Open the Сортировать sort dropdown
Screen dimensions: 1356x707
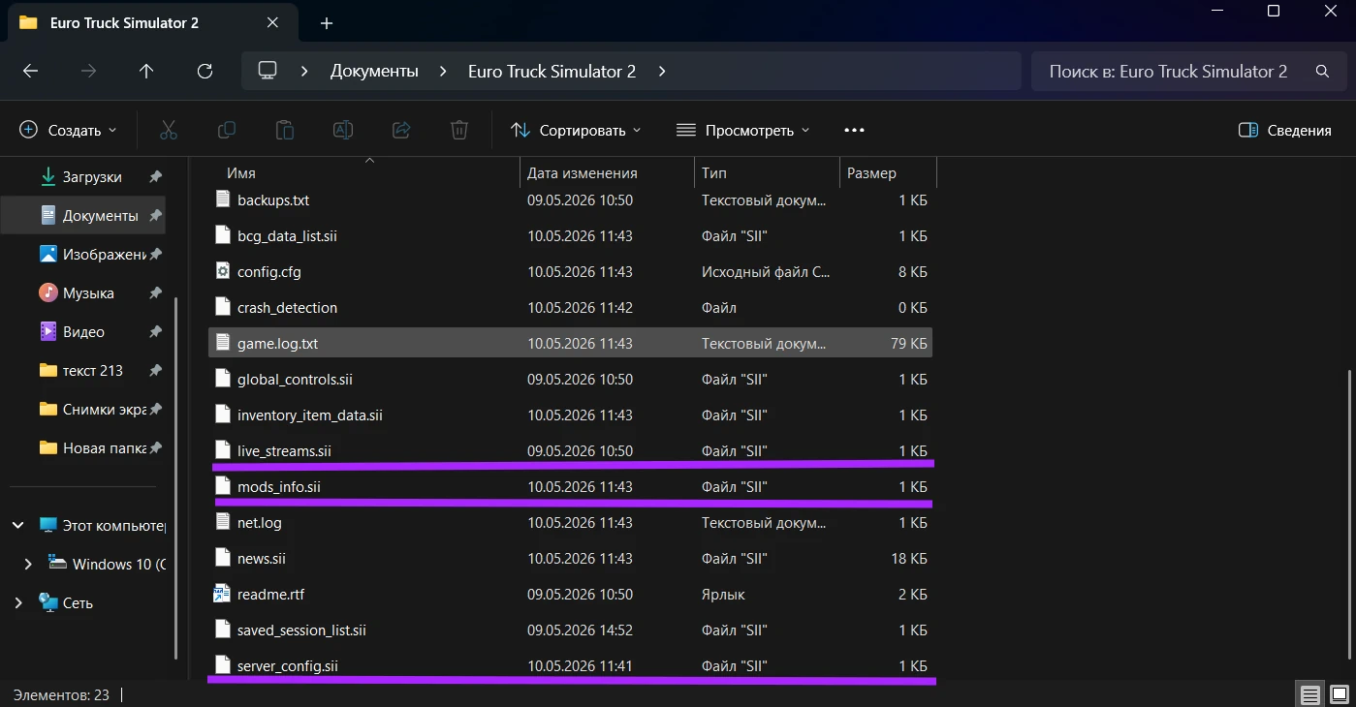pos(576,130)
